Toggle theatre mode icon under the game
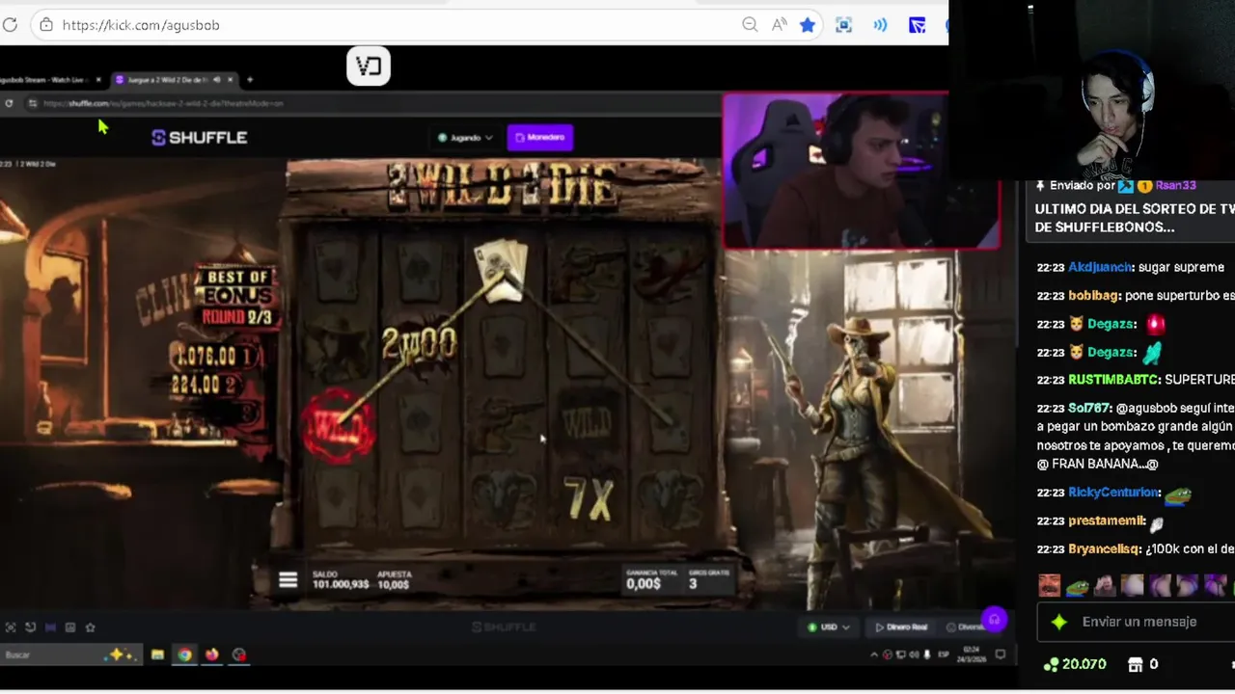1235x694 pixels. tap(50, 627)
